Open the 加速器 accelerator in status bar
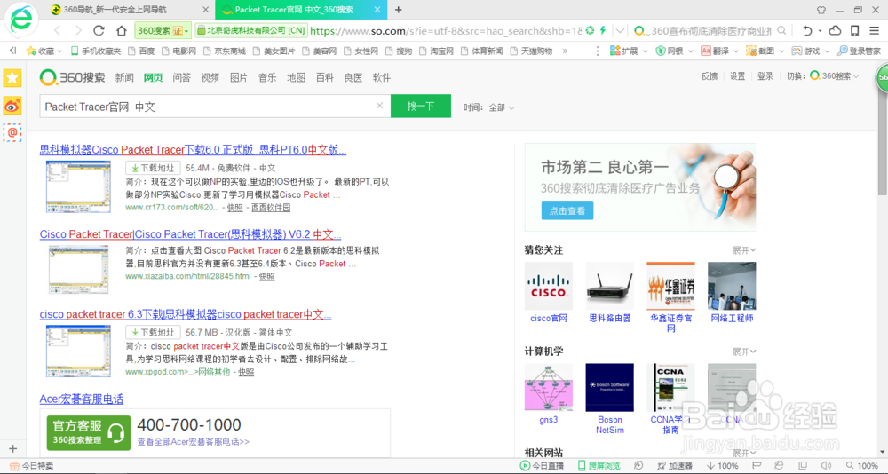Image resolution: width=888 pixels, height=474 pixels. tap(675, 466)
